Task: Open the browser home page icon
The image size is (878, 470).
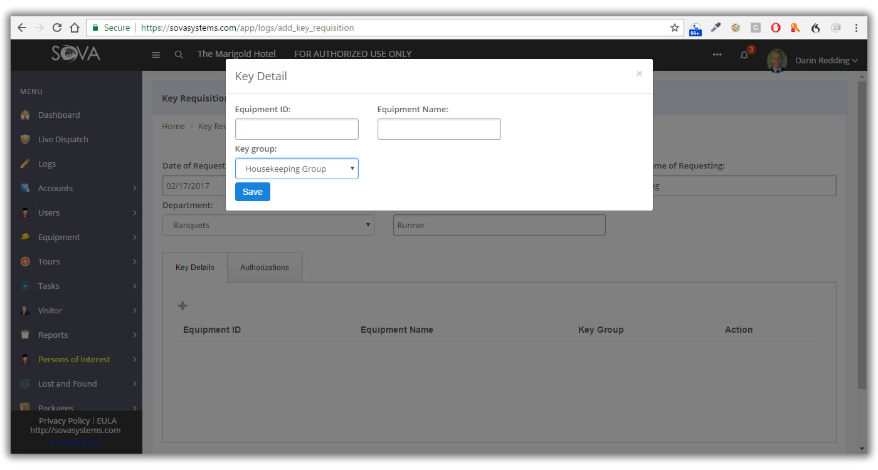Action: tap(74, 28)
